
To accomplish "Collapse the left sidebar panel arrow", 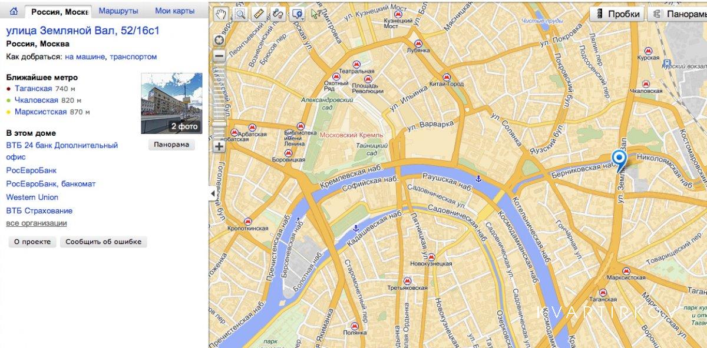I will (212, 193).
